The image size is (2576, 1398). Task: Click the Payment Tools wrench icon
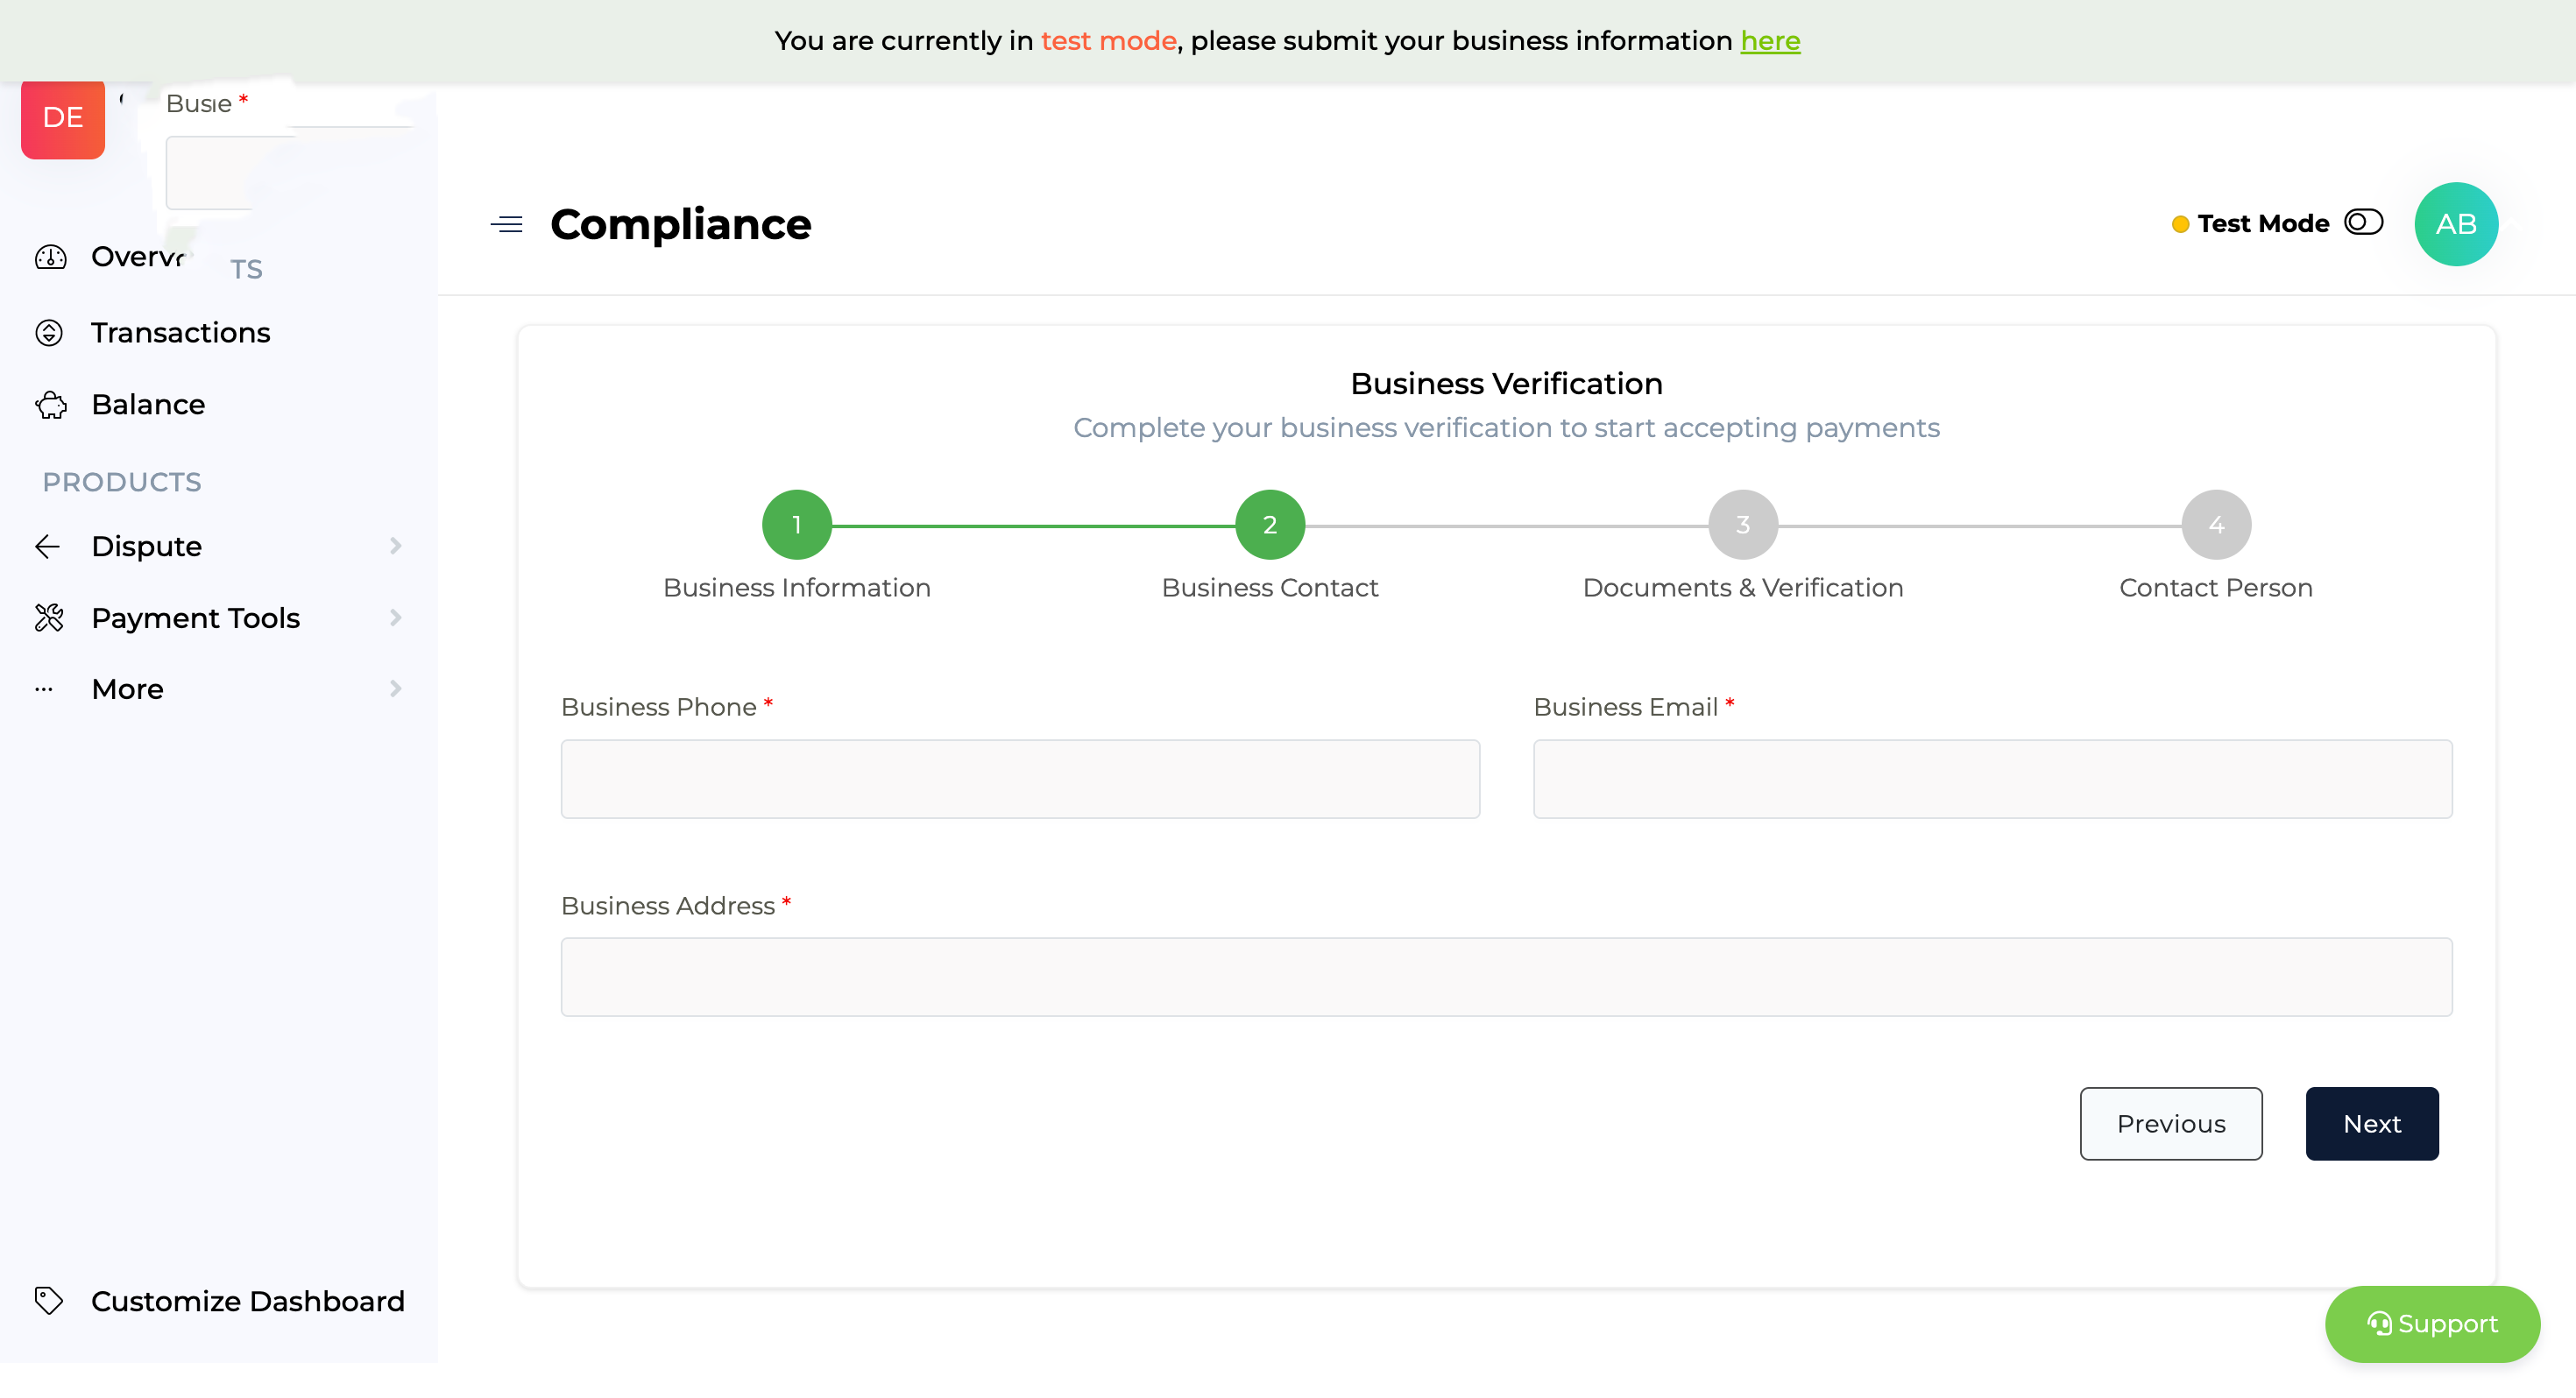coord(49,618)
